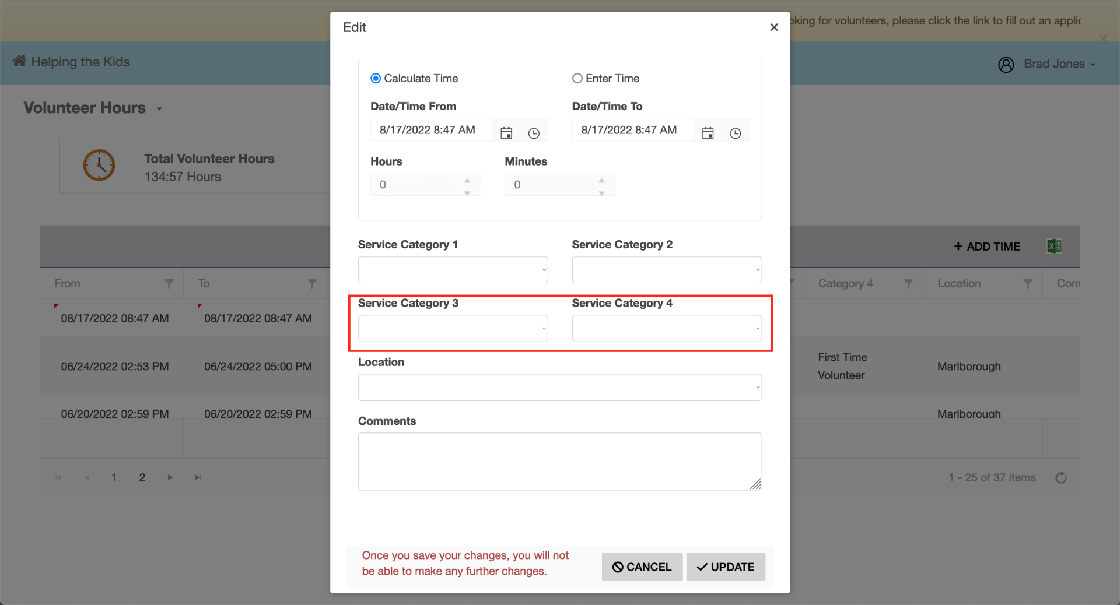The width and height of the screenshot is (1120, 605).
Task: Export grid using the Excel icon
Action: (x=1054, y=246)
